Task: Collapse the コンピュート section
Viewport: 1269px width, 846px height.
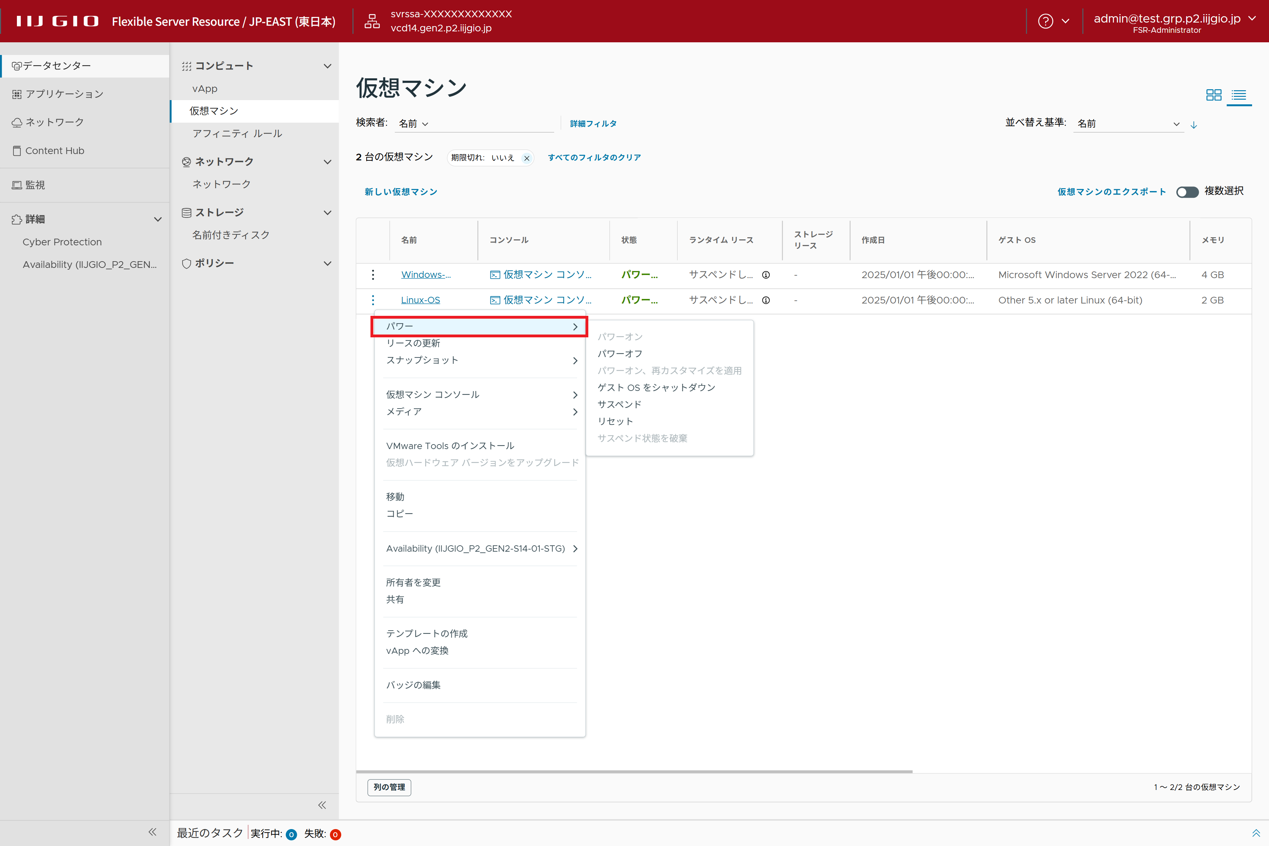Action: pos(327,66)
